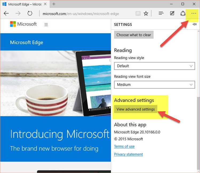This screenshot has height=173, width=200.
Task: Click the Back arrow navigation button
Action: (6, 13)
